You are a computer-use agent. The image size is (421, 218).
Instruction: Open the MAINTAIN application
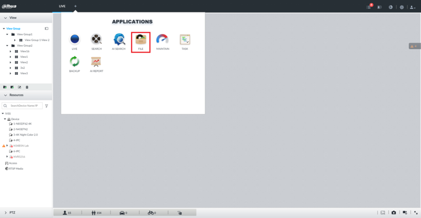[163, 42]
